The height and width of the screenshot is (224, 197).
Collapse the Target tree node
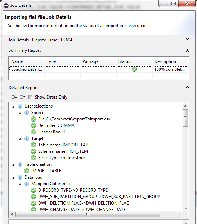pyautogui.click(x=20, y=139)
